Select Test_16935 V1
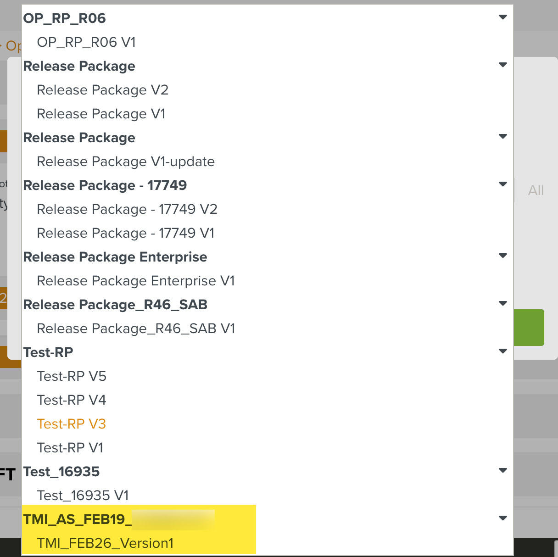Screen dimensions: 558x557 83,495
